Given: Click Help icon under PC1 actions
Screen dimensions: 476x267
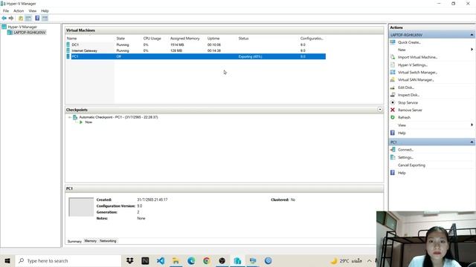Looking at the screenshot, I should pos(393,173).
